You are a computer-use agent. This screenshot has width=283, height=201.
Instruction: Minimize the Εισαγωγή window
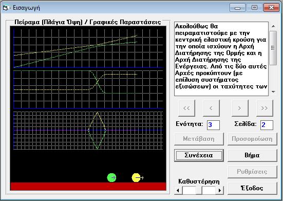click(x=237, y=8)
